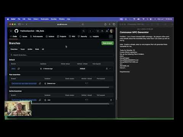Expand the Safari sidebar dropdown arrow
Image resolution: width=183 pixels, height=137 pixels.
point(23,24)
